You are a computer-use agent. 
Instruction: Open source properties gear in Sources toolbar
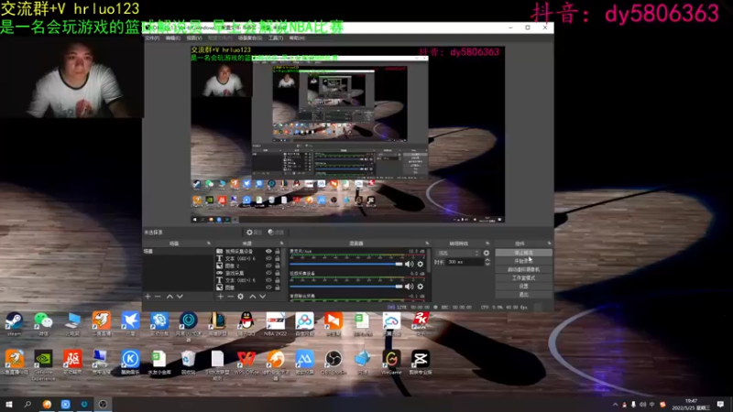tap(240, 296)
